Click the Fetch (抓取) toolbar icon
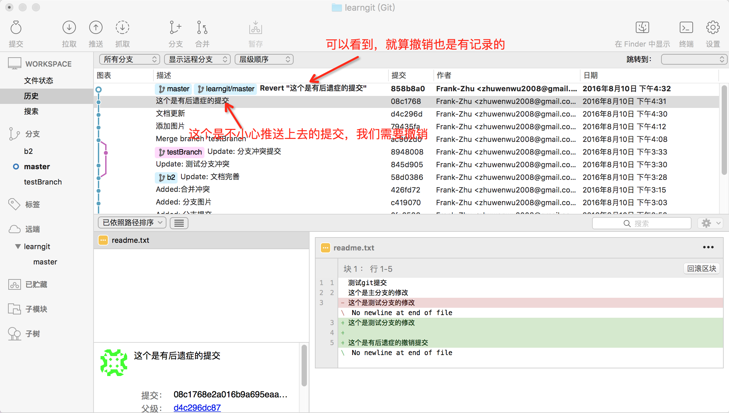Image resolution: width=729 pixels, height=413 pixels. pos(122,28)
